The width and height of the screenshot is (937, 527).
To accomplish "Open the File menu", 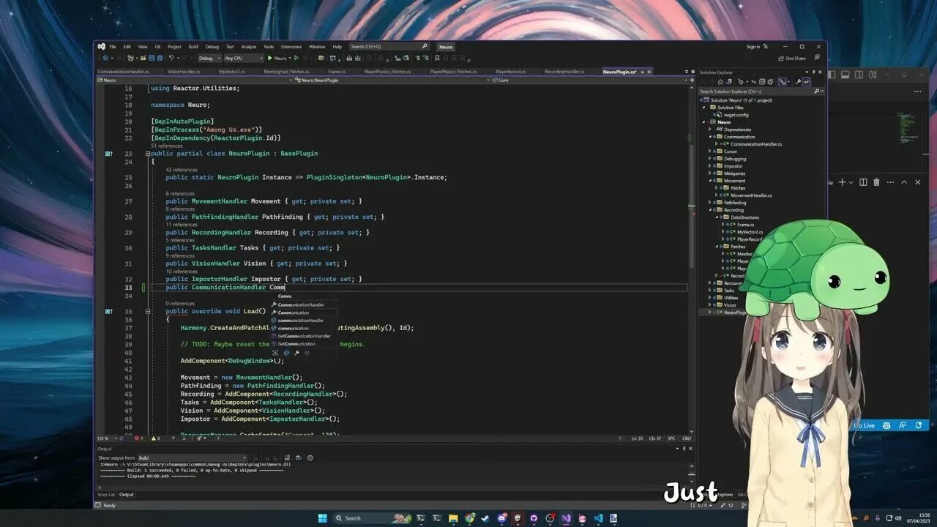I will point(113,47).
